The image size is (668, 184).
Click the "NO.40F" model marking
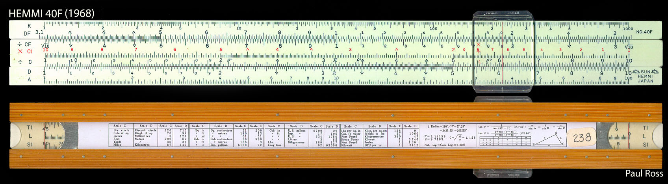644,32
